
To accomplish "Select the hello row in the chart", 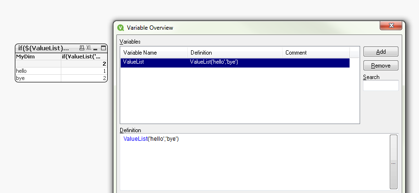I will [38, 71].
